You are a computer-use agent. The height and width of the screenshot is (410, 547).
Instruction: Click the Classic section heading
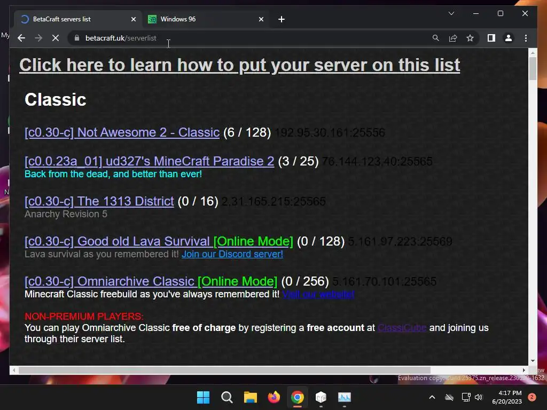pyautogui.click(x=55, y=100)
